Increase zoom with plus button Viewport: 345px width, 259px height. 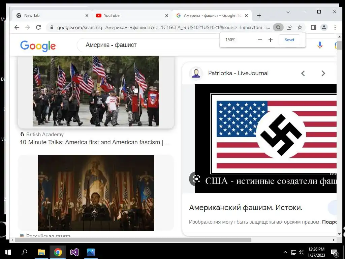pos(271,40)
